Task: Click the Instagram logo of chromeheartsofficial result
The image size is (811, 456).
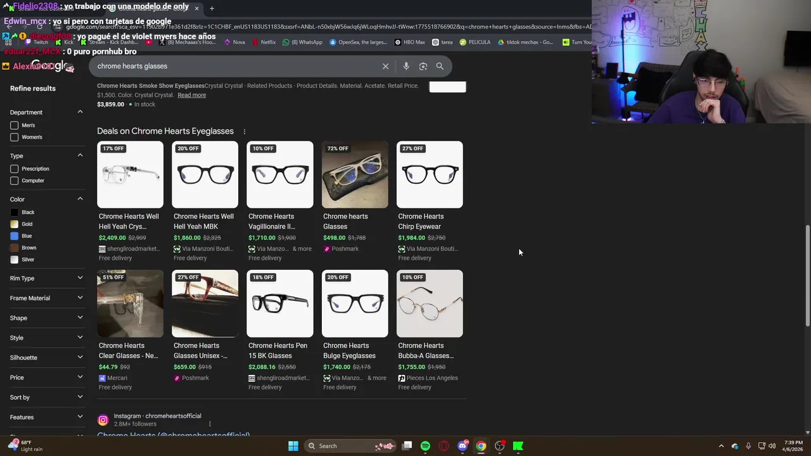Action: tap(103, 420)
